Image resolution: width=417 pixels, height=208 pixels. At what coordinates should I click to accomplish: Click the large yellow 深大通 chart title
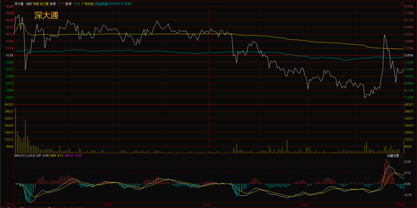[46, 16]
